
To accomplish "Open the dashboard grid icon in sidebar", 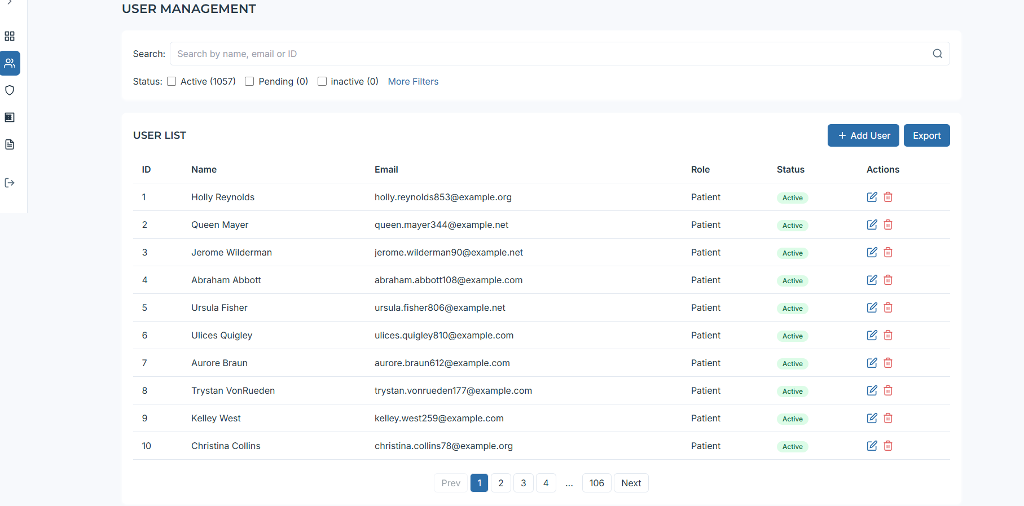I will [10, 36].
